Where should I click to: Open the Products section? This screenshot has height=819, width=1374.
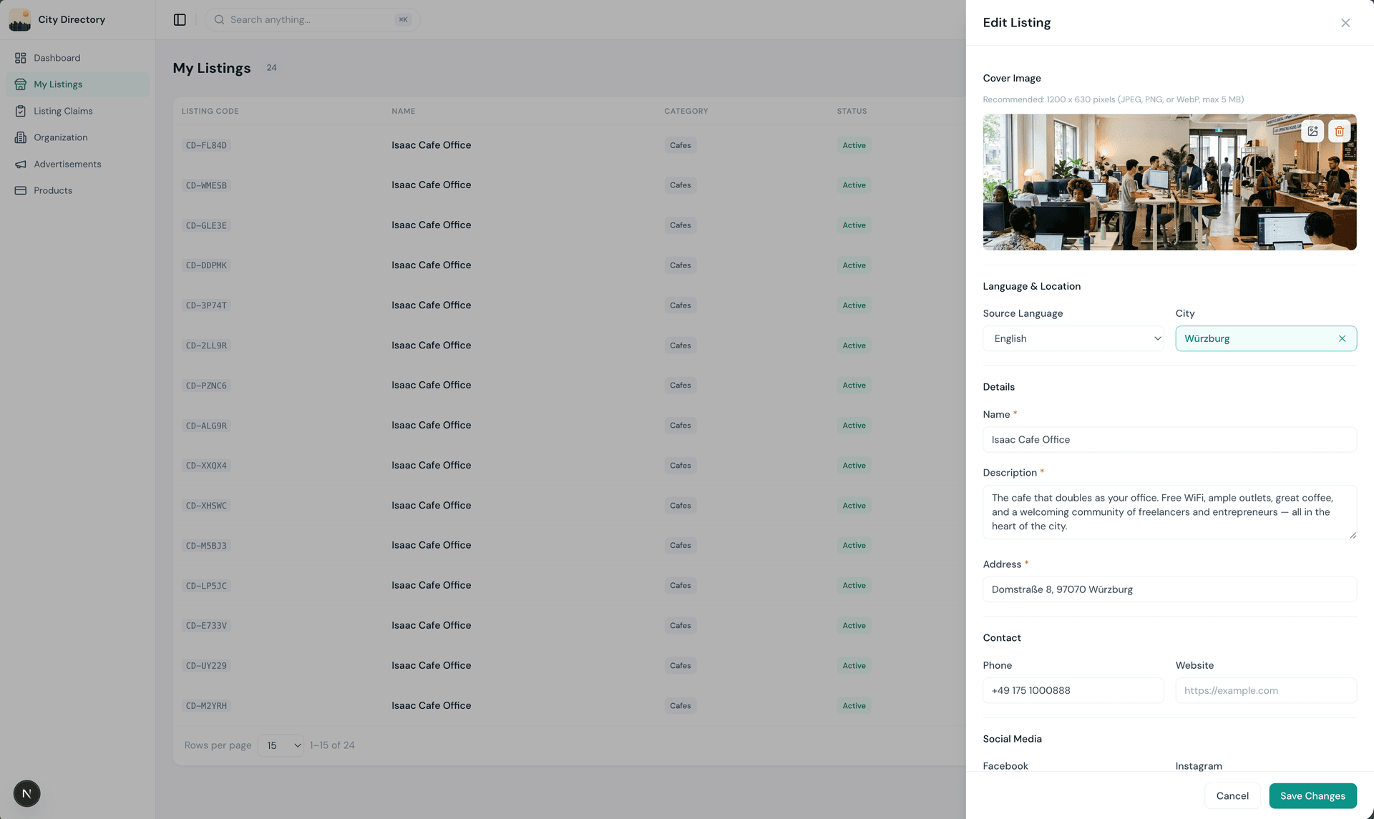(53, 190)
